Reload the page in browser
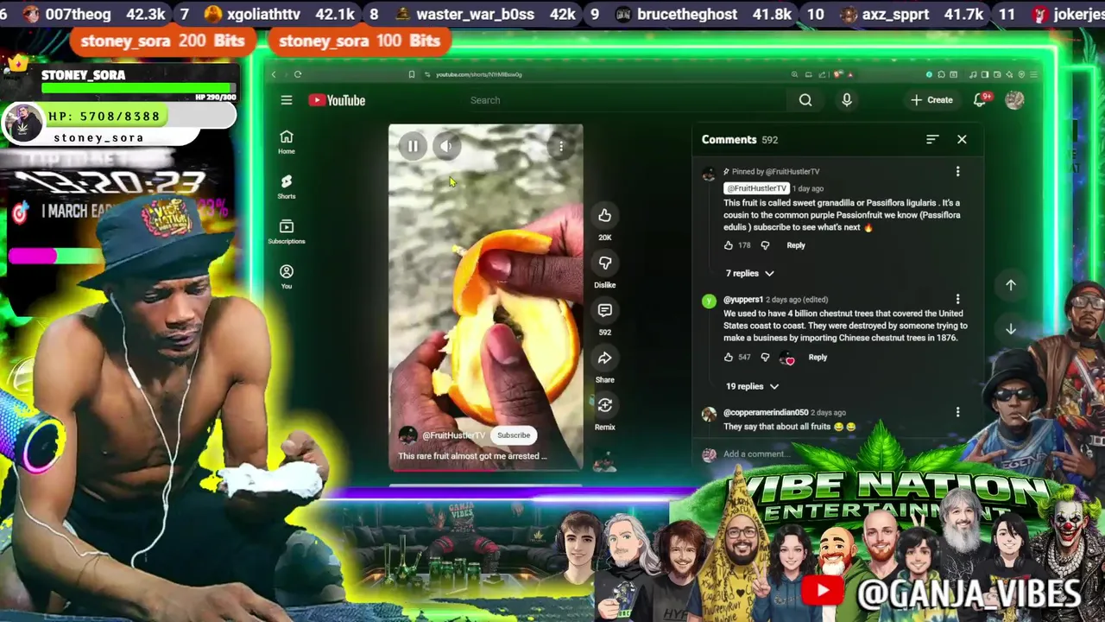The width and height of the screenshot is (1105, 622). (298, 74)
